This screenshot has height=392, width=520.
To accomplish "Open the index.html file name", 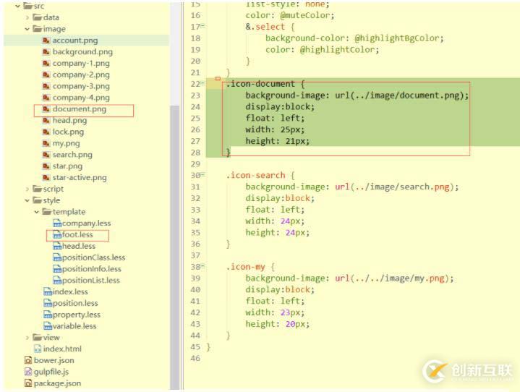I will point(62,349).
